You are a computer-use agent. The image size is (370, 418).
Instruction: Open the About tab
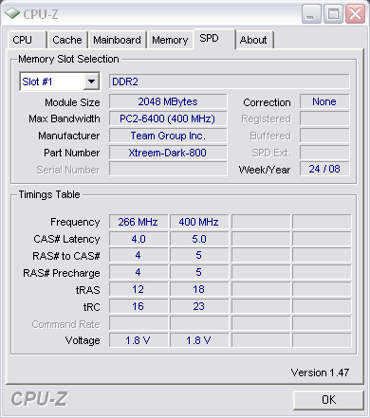point(254,40)
